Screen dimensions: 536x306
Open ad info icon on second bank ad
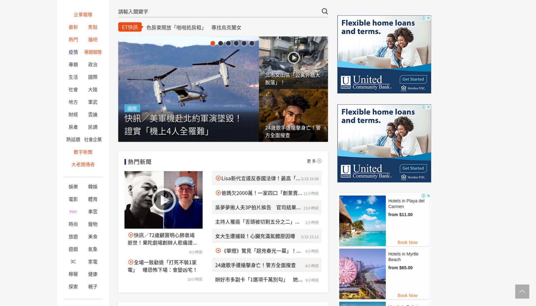[x=423, y=107]
